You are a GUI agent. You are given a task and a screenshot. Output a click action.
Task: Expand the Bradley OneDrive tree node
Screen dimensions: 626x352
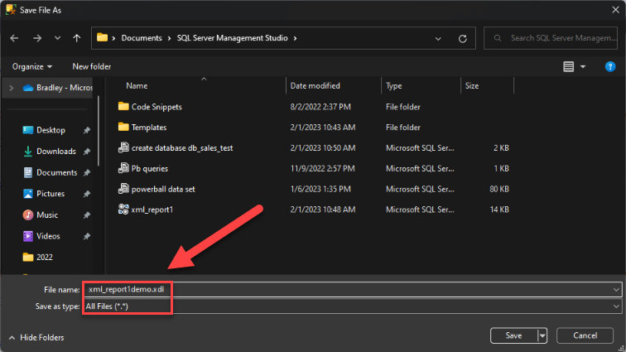[x=12, y=88]
